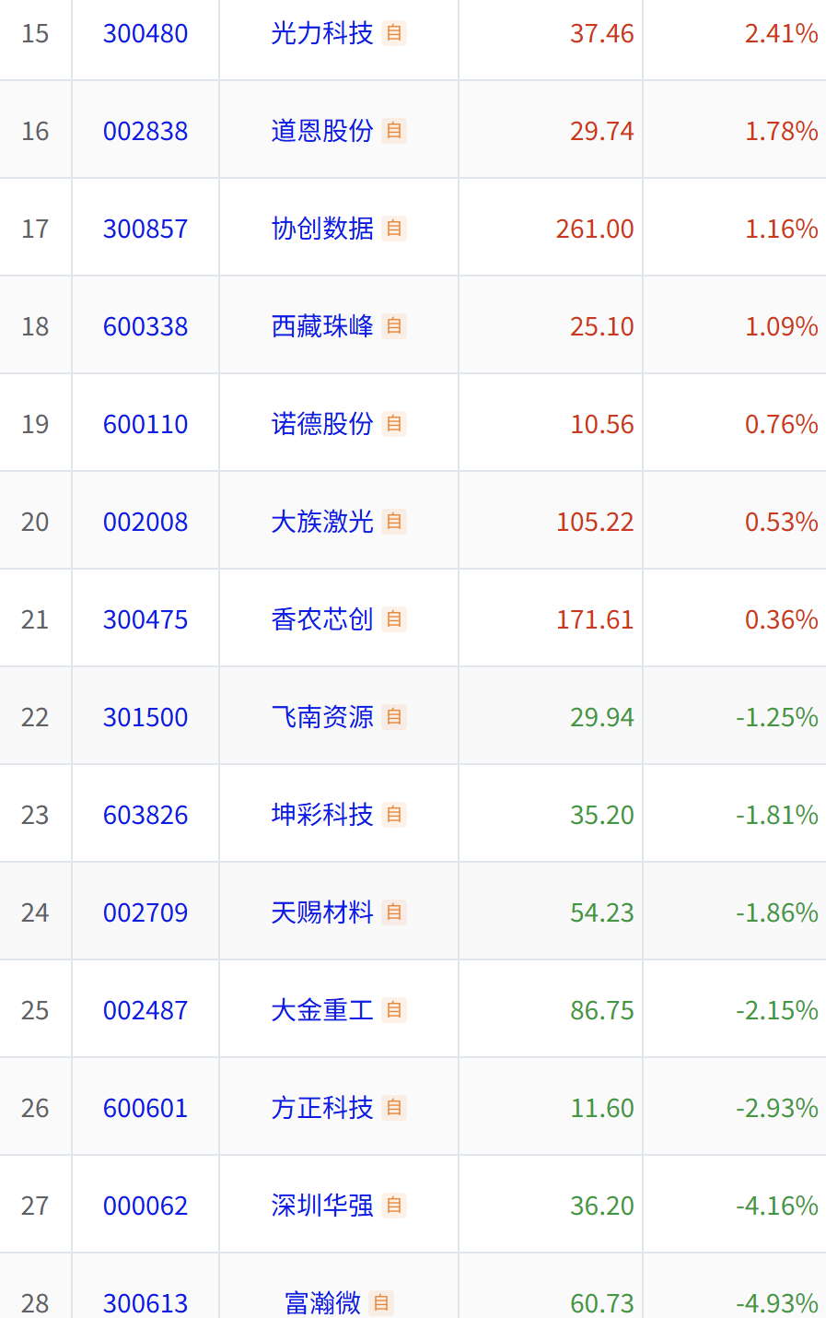This screenshot has width=826, height=1318.
Task: Select the change value -4.93%
Action: [777, 1304]
